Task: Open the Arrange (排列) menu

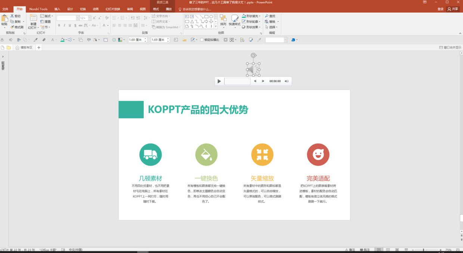Action: [x=223, y=21]
